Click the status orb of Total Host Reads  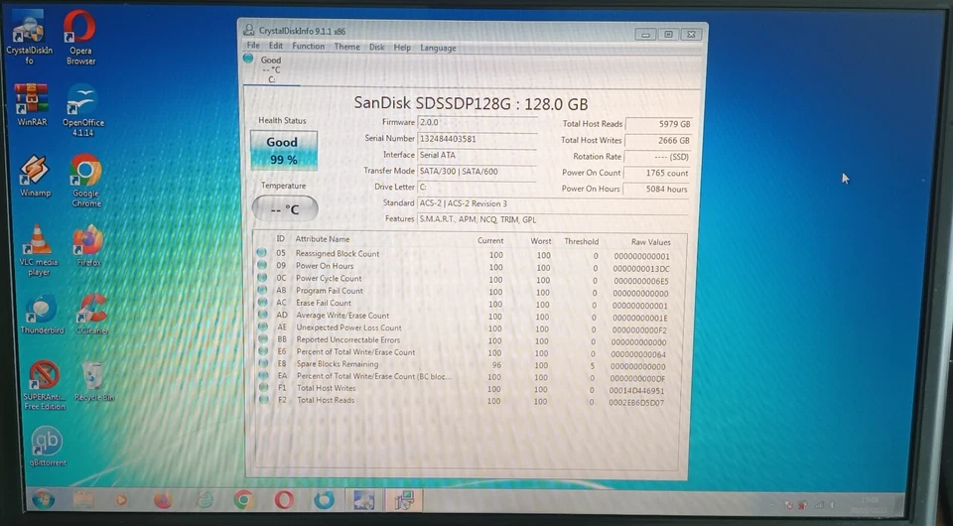(x=264, y=400)
